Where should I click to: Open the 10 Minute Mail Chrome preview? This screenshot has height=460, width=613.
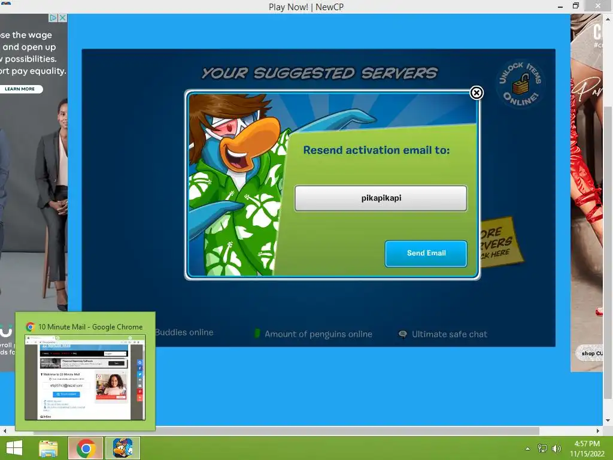tap(85, 371)
